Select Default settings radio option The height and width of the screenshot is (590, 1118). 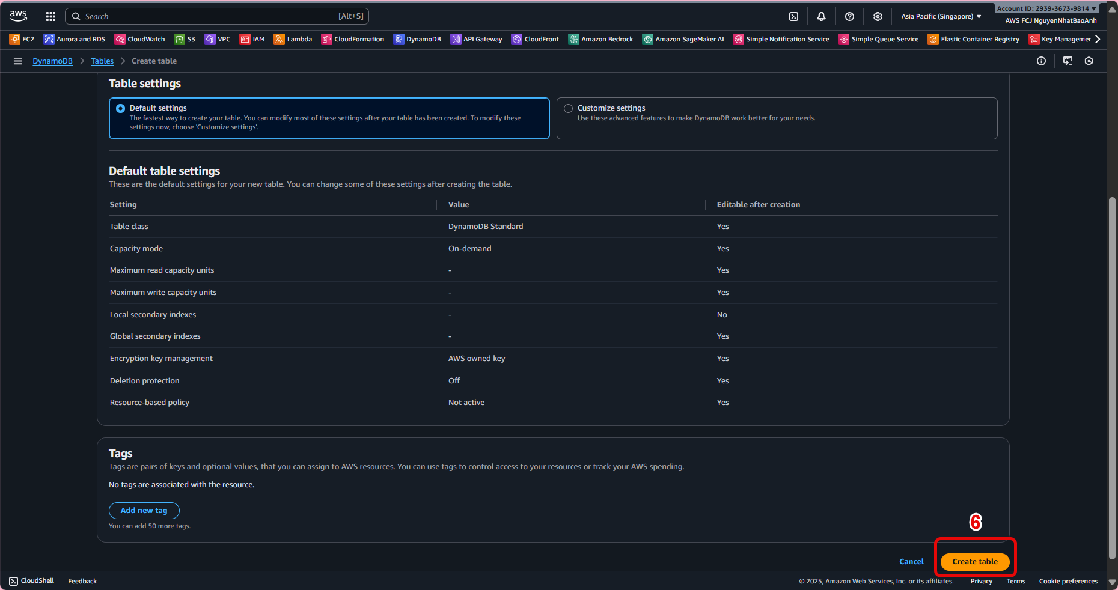pyautogui.click(x=121, y=108)
